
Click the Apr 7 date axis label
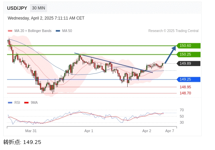[x=170, y=131]
